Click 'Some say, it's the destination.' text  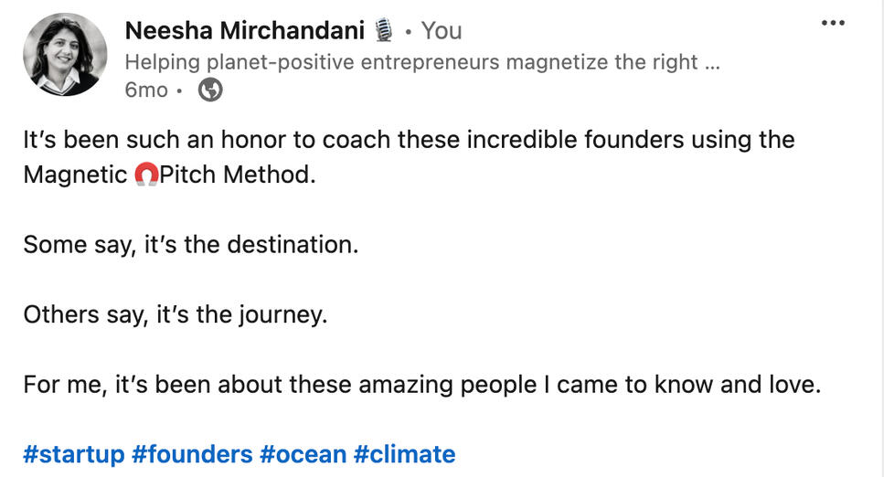pyautogui.click(x=191, y=245)
